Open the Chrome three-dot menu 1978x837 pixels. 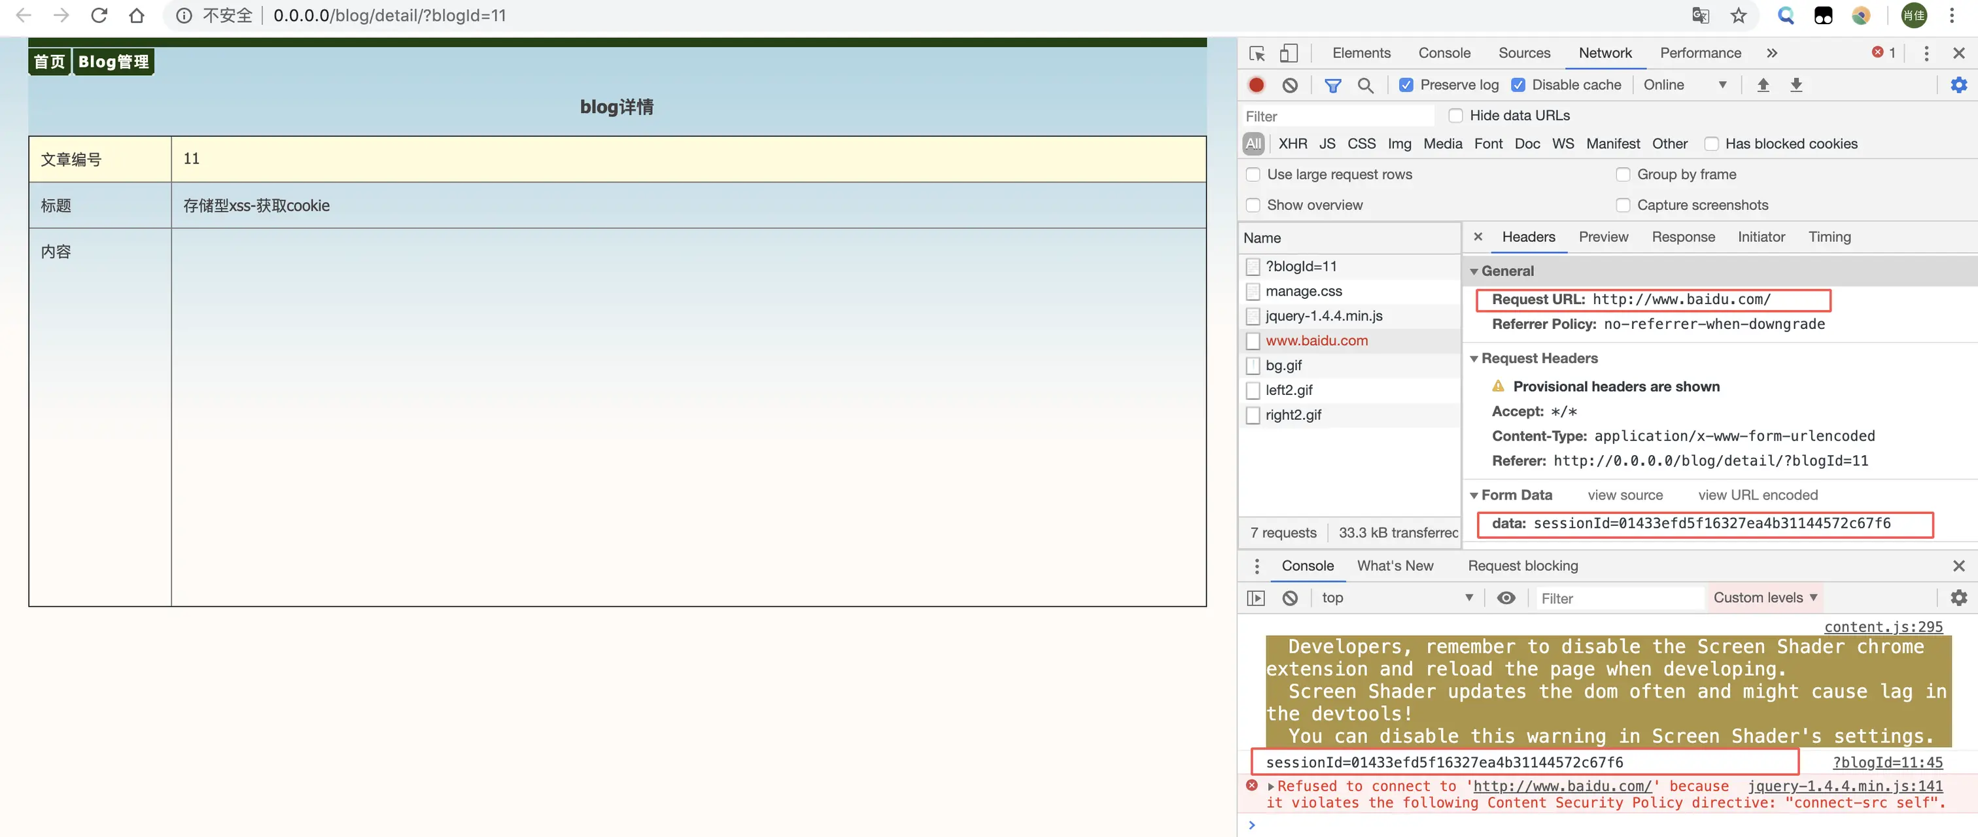[x=1951, y=15]
